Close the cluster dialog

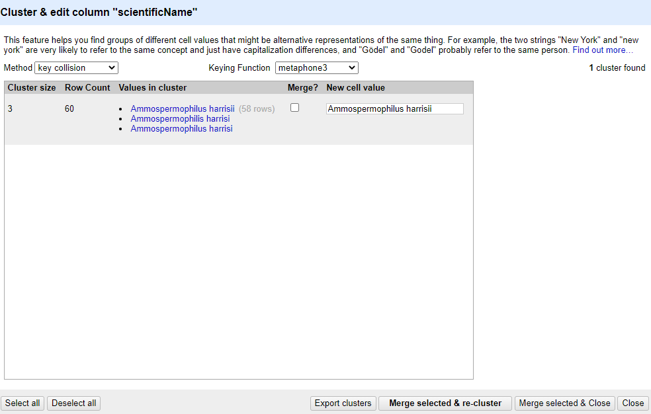(632, 403)
